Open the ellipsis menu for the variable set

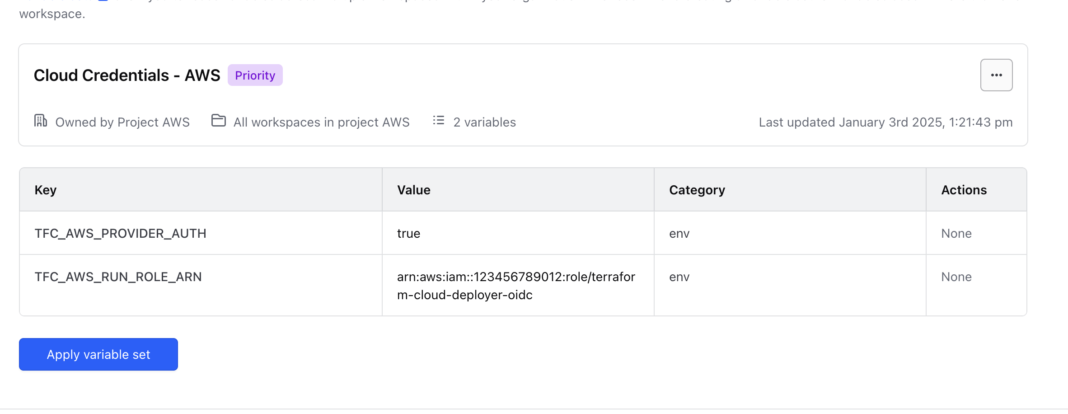tap(996, 75)
